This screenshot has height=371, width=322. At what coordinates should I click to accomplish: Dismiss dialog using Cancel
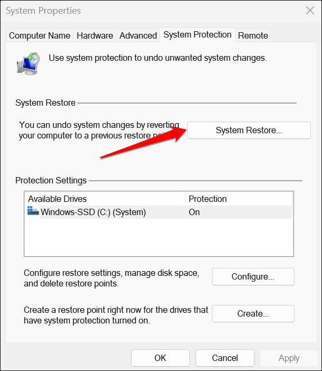225,358
